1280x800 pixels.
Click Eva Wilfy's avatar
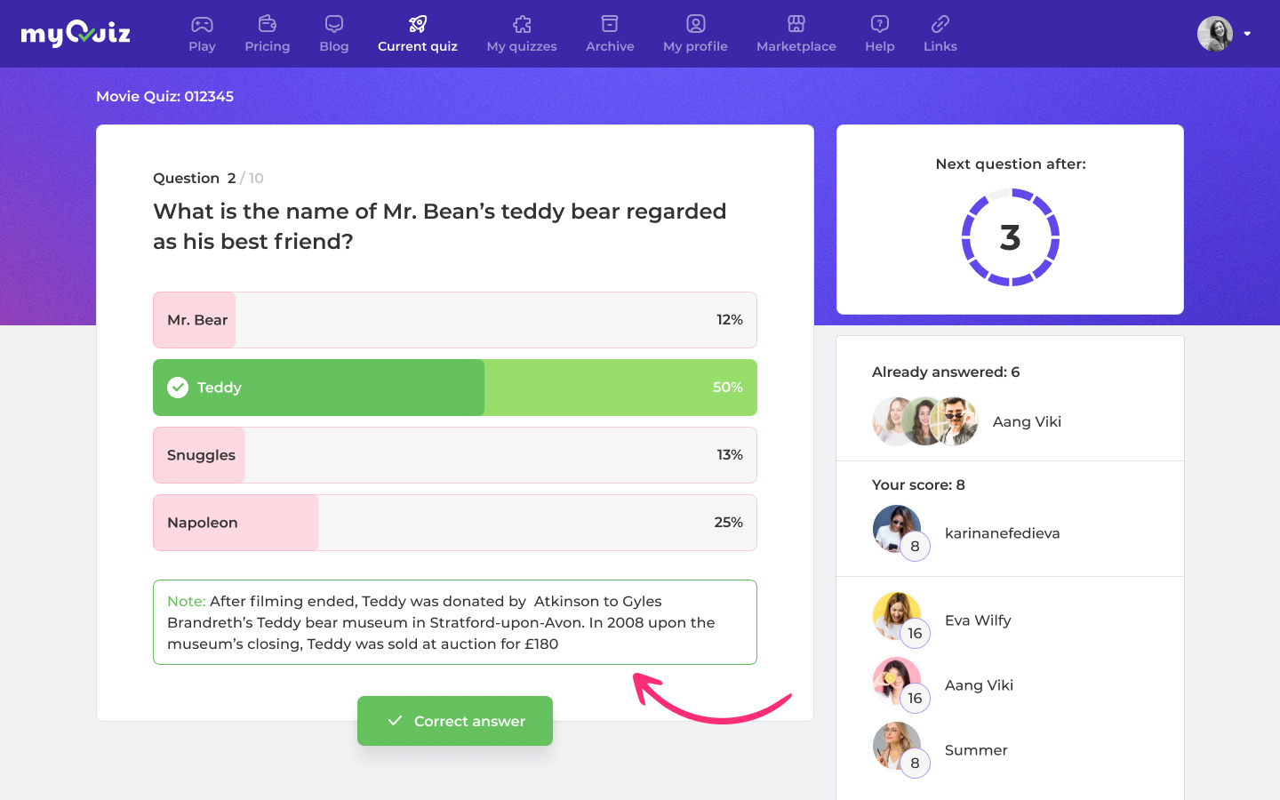[x=898, y=617]
